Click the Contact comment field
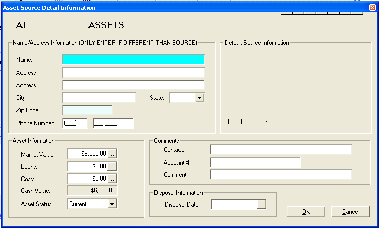380x228 pixels. tap(281, 149)
